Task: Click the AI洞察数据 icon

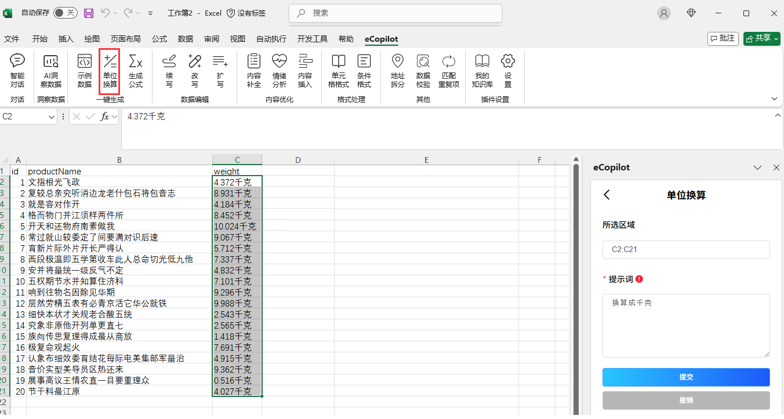Action: click(51, 71)
